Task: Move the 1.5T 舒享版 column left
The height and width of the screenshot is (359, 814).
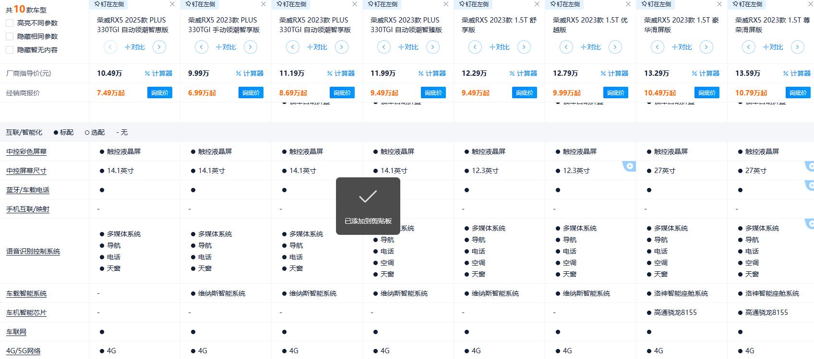Action: pyautogui.click(x=475, y=47)
